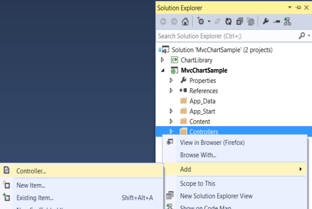Choose Browse With... from context menu

(x=198, y=155)
